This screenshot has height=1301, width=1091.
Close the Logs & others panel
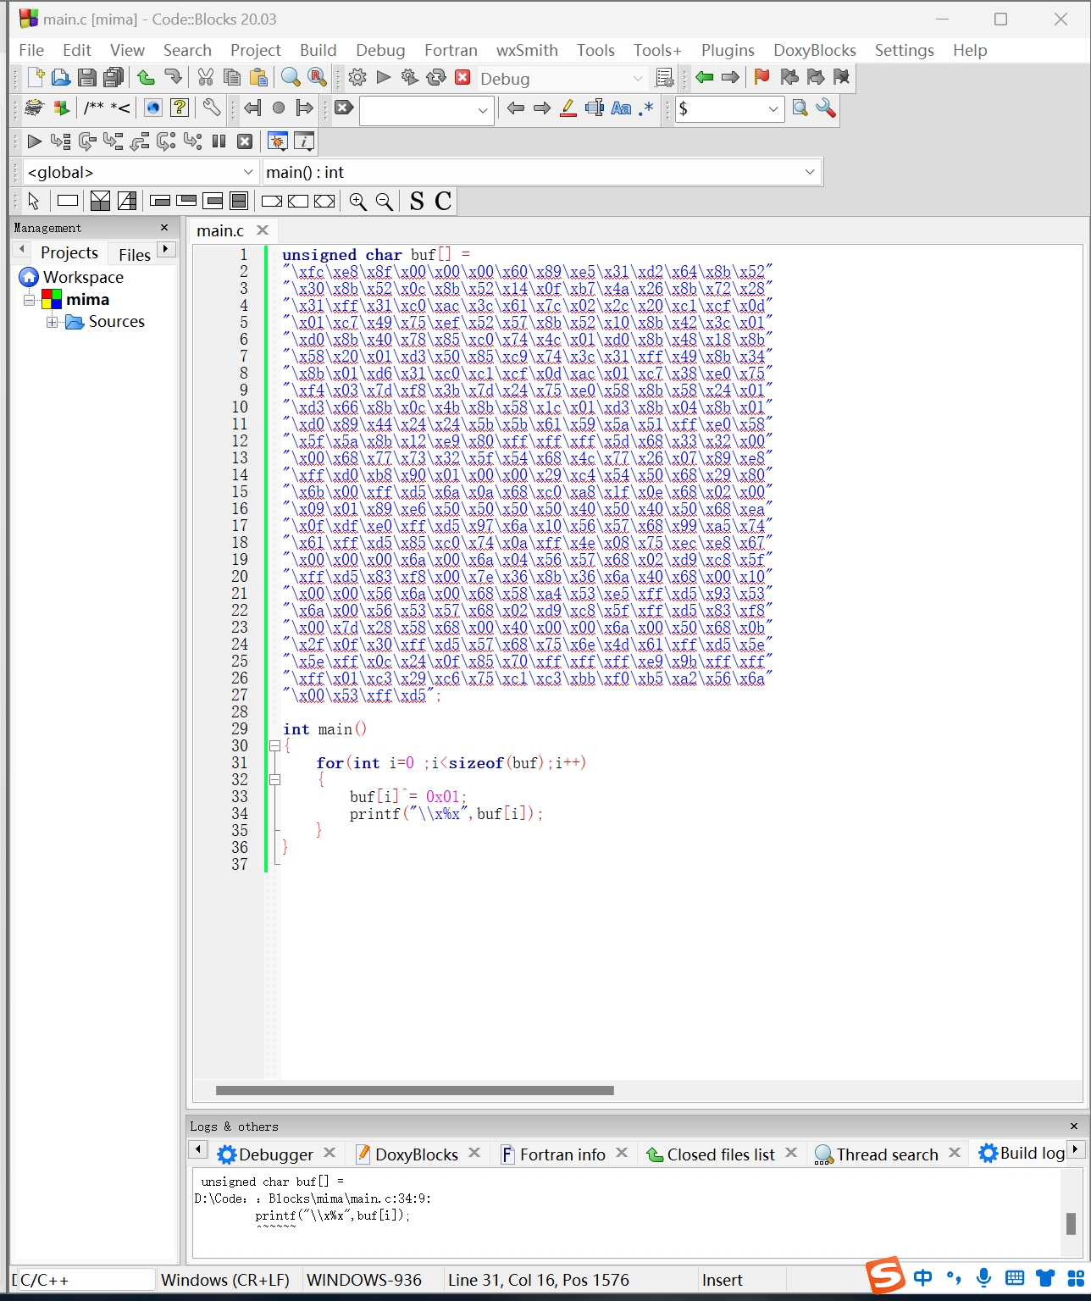click(1074, 1127)
